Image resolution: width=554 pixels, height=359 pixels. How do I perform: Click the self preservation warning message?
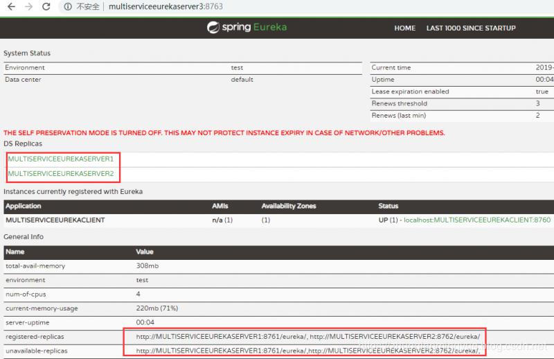[x=224, y=132]
